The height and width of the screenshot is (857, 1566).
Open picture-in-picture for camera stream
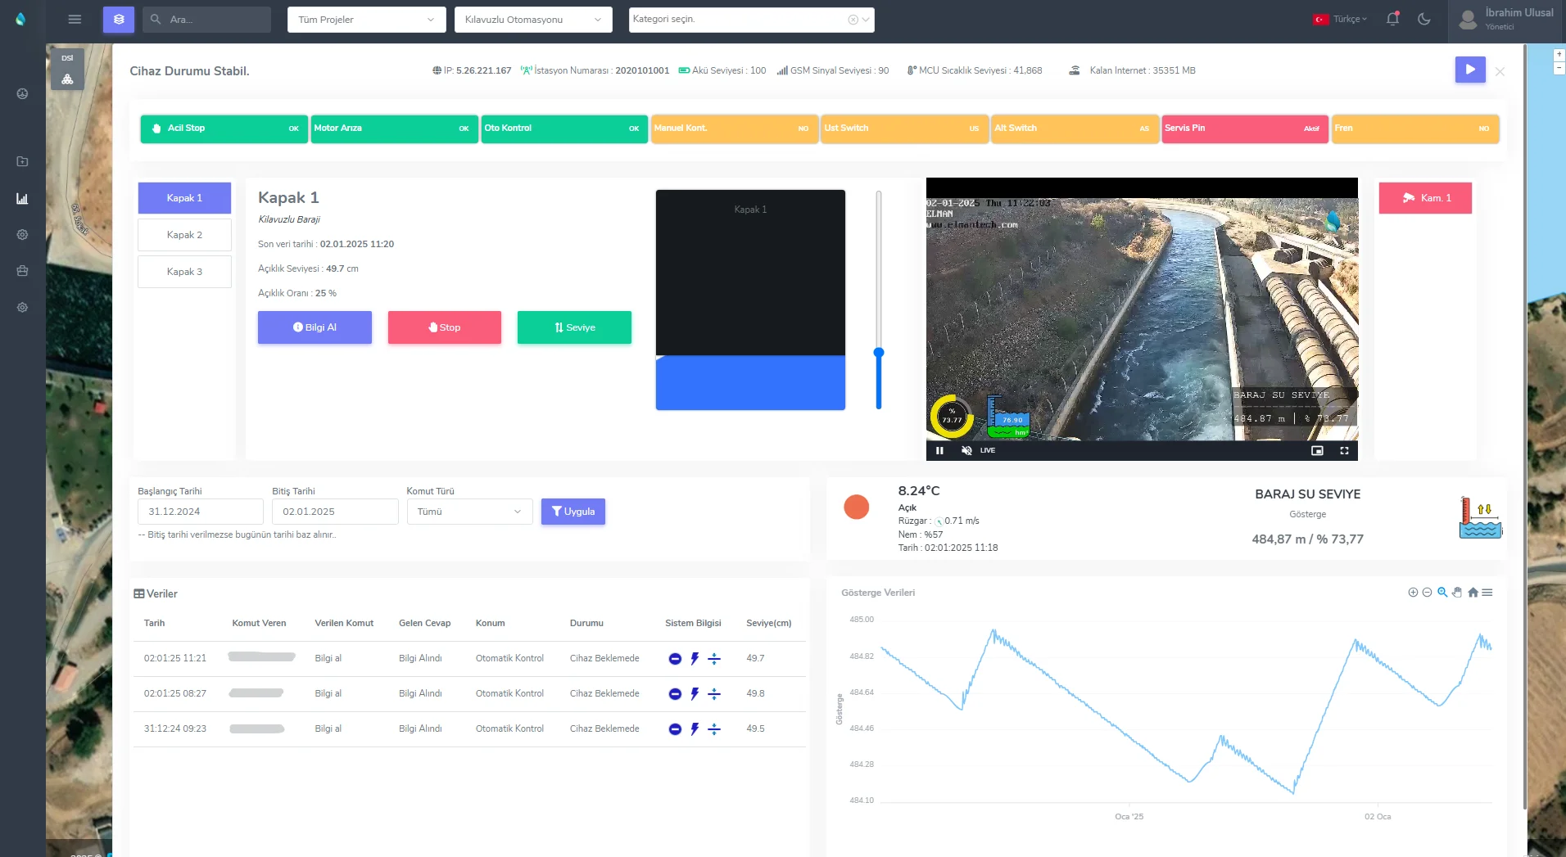[1317, 451]
